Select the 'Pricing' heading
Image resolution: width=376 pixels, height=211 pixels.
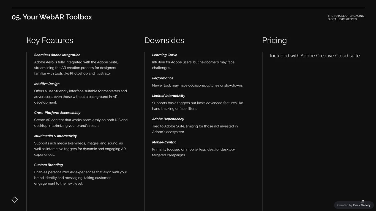(x=274, y=40)
